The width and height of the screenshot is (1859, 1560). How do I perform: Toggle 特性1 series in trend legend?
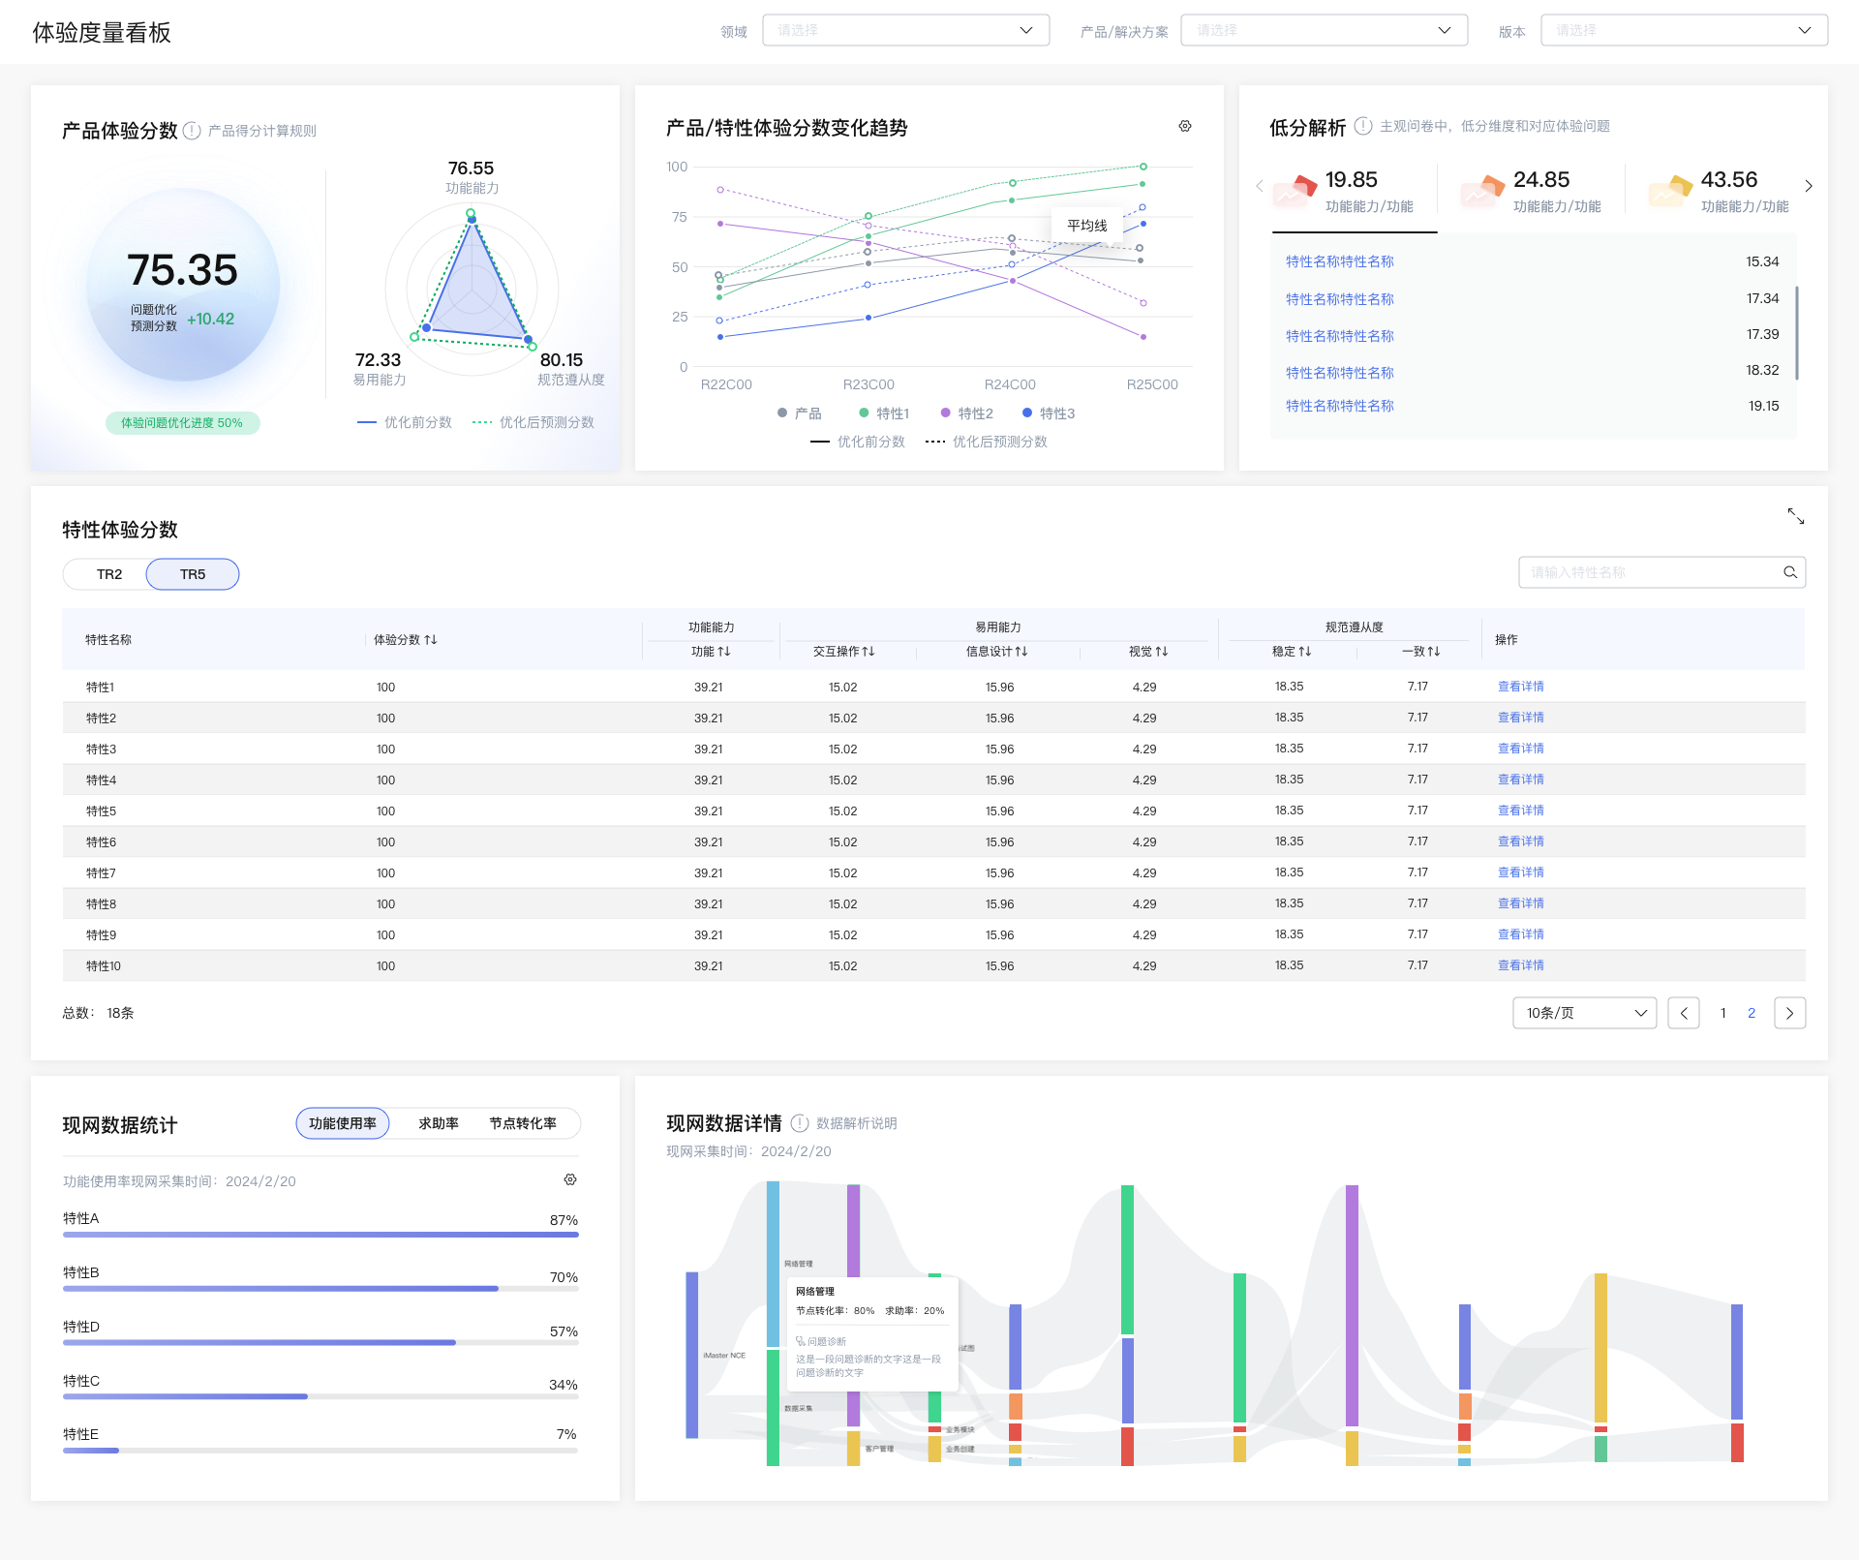tap(884, 413)
